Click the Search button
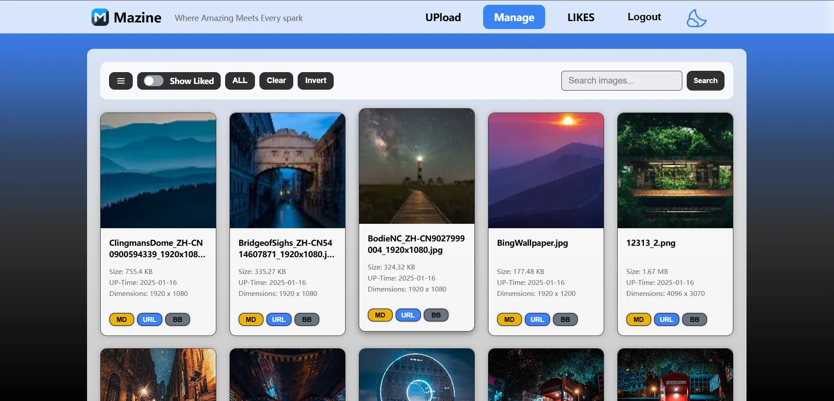 click(706, 81)
